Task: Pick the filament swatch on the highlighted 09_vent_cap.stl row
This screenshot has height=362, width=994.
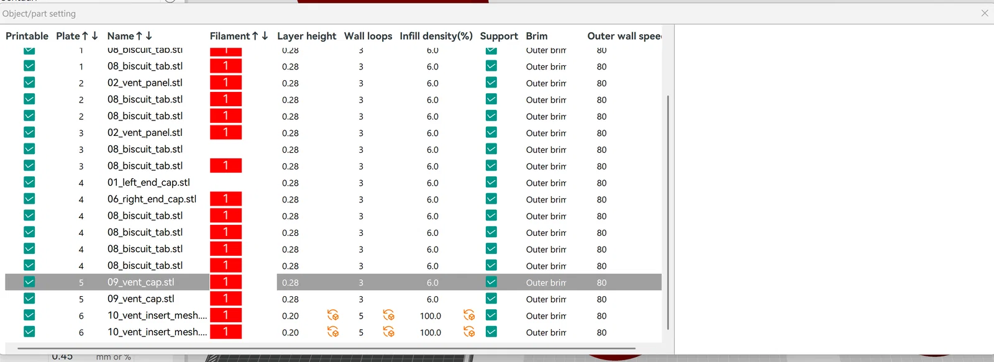Action: tap(226, 282)
